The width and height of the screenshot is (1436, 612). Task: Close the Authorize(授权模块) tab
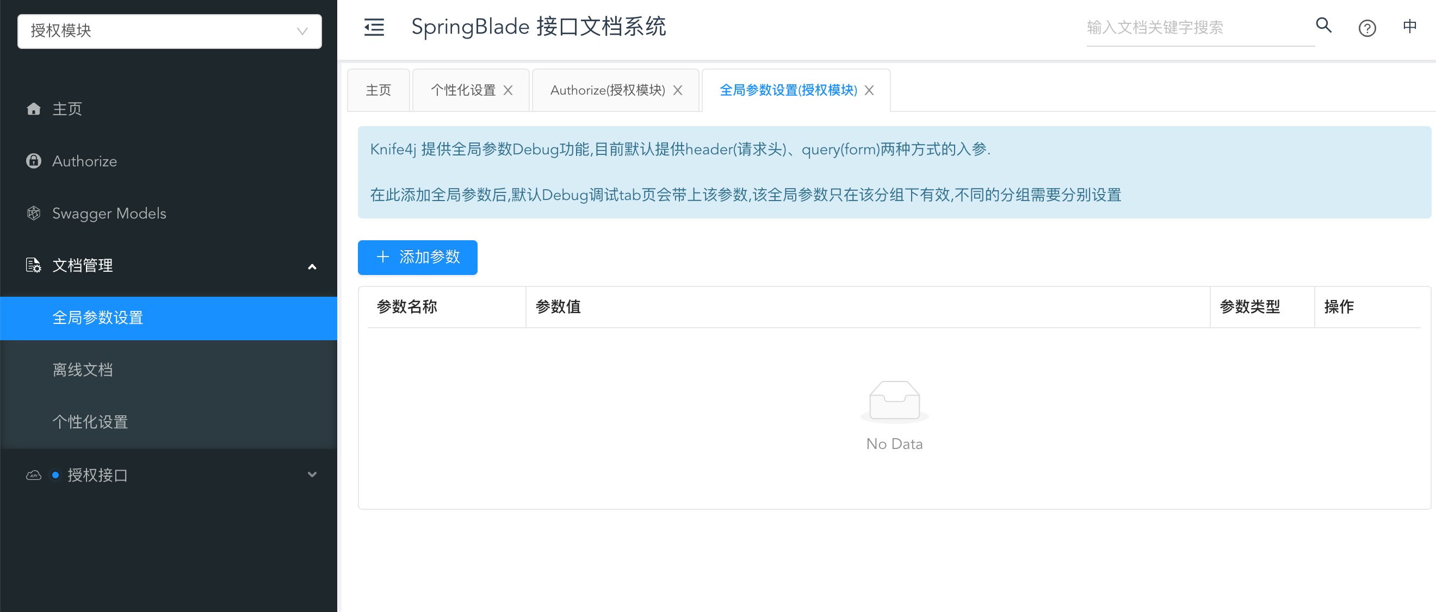(x=677, y=90)
